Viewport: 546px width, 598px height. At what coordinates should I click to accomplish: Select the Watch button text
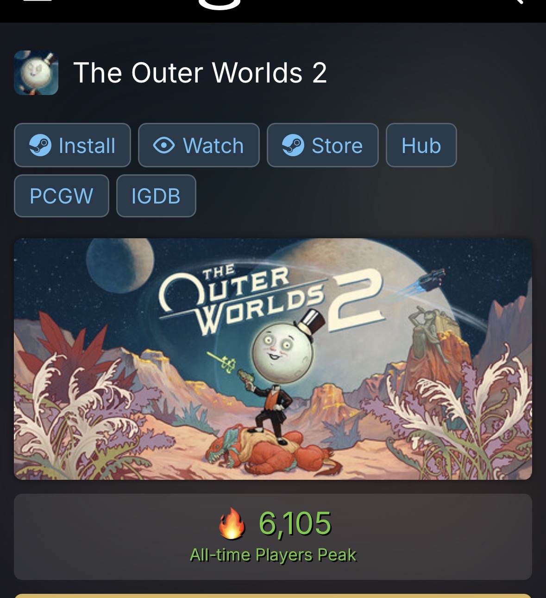213,146
